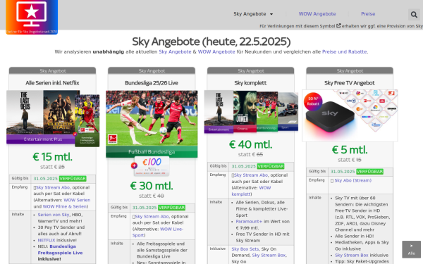Click the € 5 mtl. price

(x=350, y=150)
